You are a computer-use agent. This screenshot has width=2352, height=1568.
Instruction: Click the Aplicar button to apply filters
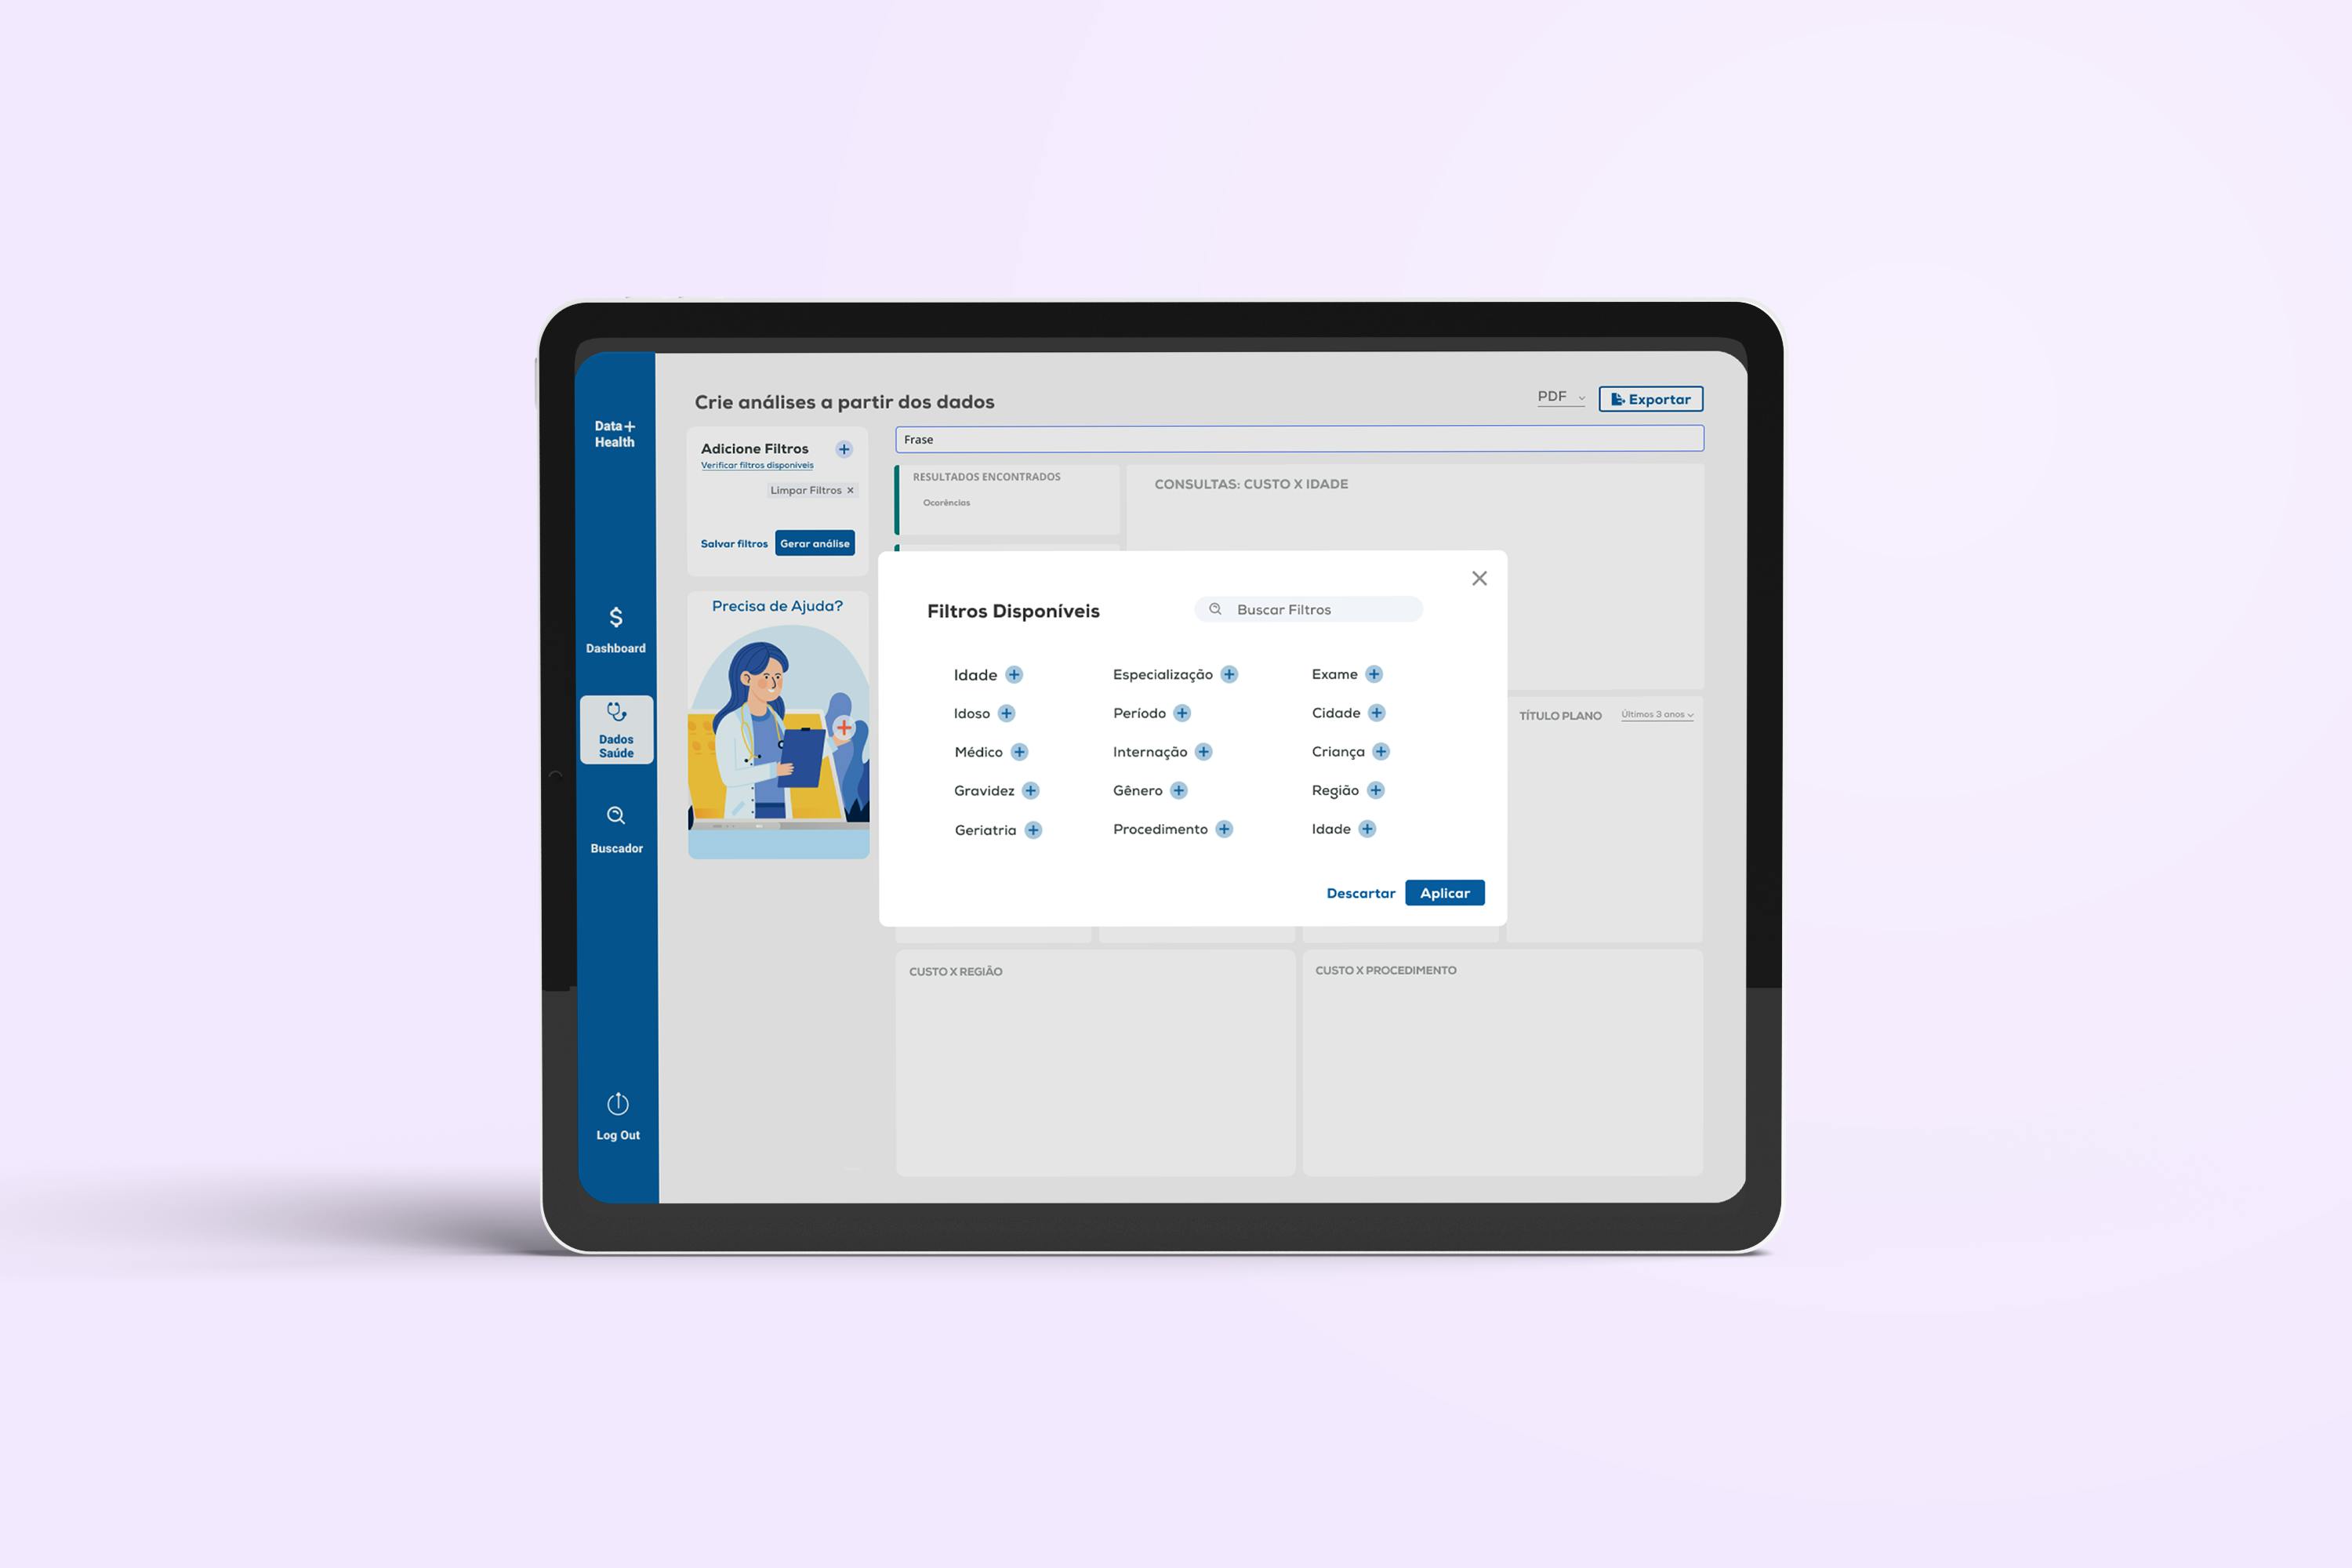(x=1444, y=892)
